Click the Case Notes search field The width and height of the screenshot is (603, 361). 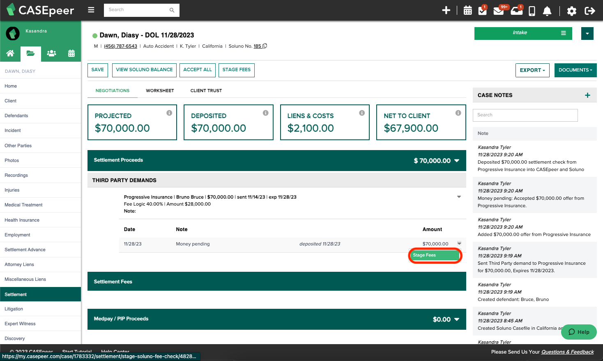coord(525,115)
